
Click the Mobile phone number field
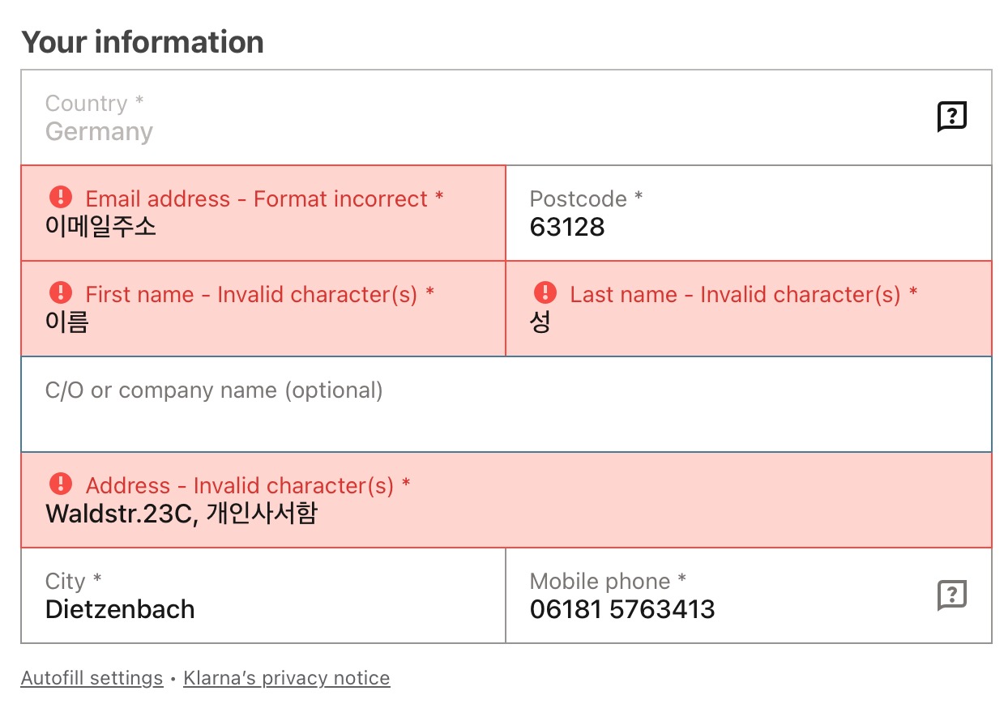click(749, 595)
